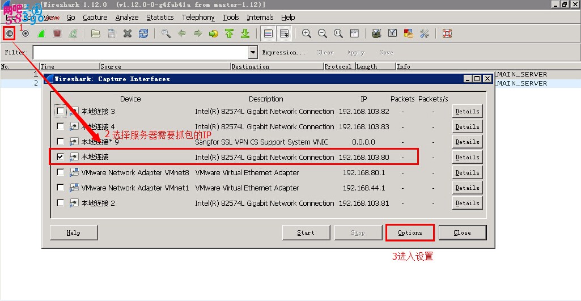Click the Start capture button
The width and height of the screenshot is (581, 301).
[306, 233]
